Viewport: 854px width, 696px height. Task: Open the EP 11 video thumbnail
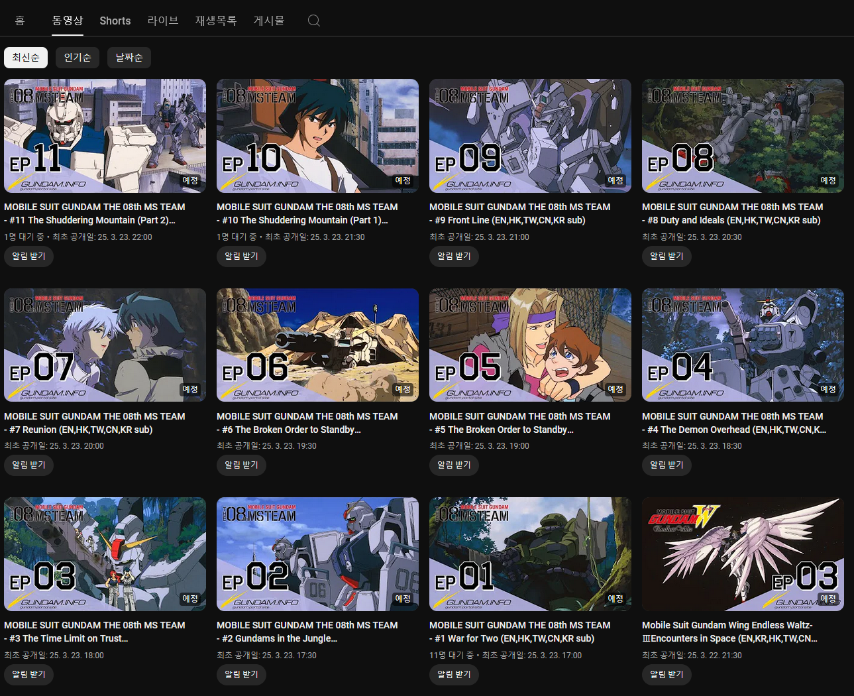tap(105, 136)
